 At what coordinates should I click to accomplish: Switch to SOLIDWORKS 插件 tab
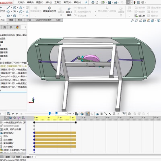tap(43, 20)
